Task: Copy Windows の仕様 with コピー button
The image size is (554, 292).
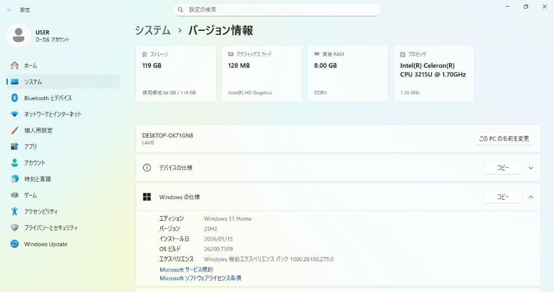Action: (503, 197)
